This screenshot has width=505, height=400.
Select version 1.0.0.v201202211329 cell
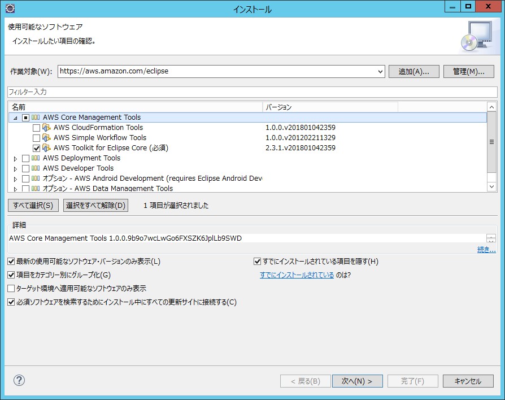point(300,138)
